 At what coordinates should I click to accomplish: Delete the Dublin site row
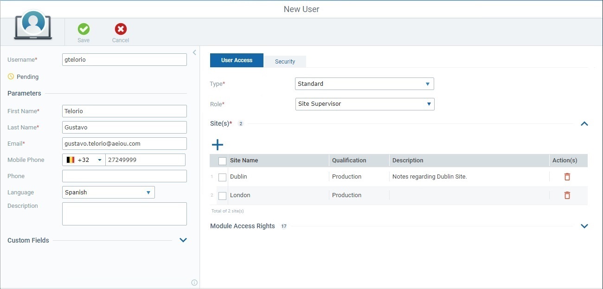pyautogui.click(x=567, y=176)
